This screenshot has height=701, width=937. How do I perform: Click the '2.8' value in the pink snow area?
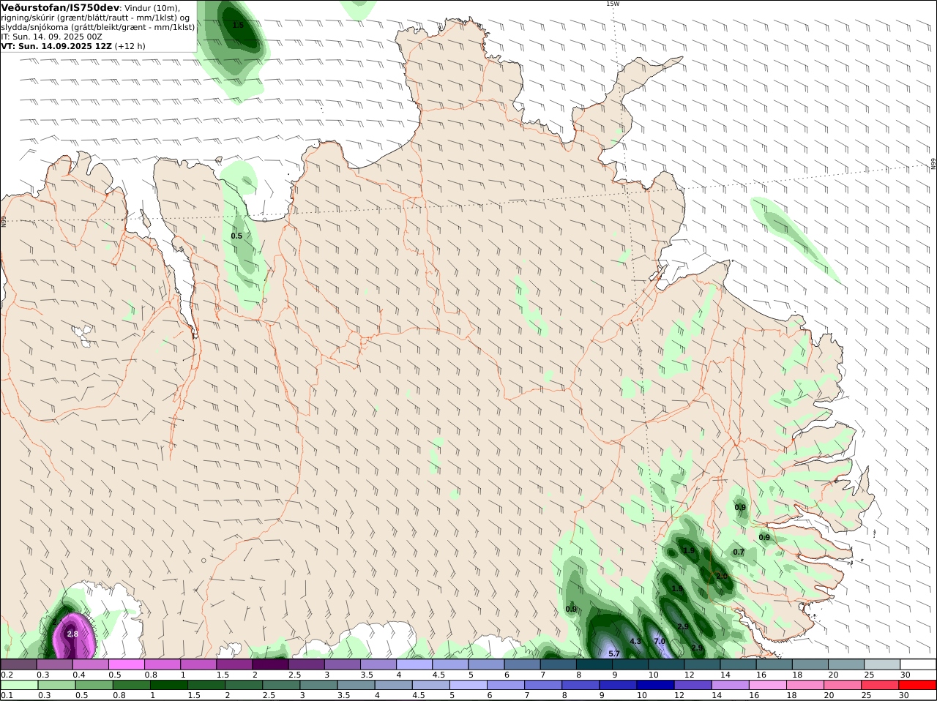pos(72,634)
